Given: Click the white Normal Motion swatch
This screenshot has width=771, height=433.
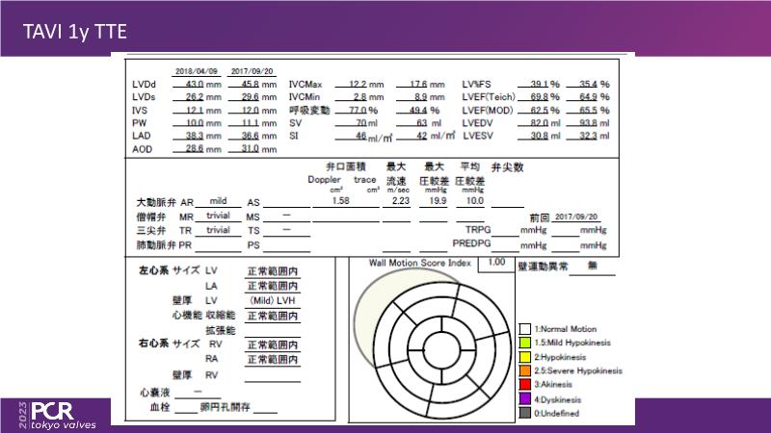Looking at the screenshot, I should [x=525, y=329].
